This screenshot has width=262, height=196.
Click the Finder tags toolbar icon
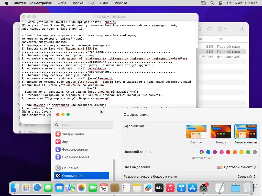(x=209, y=29)
